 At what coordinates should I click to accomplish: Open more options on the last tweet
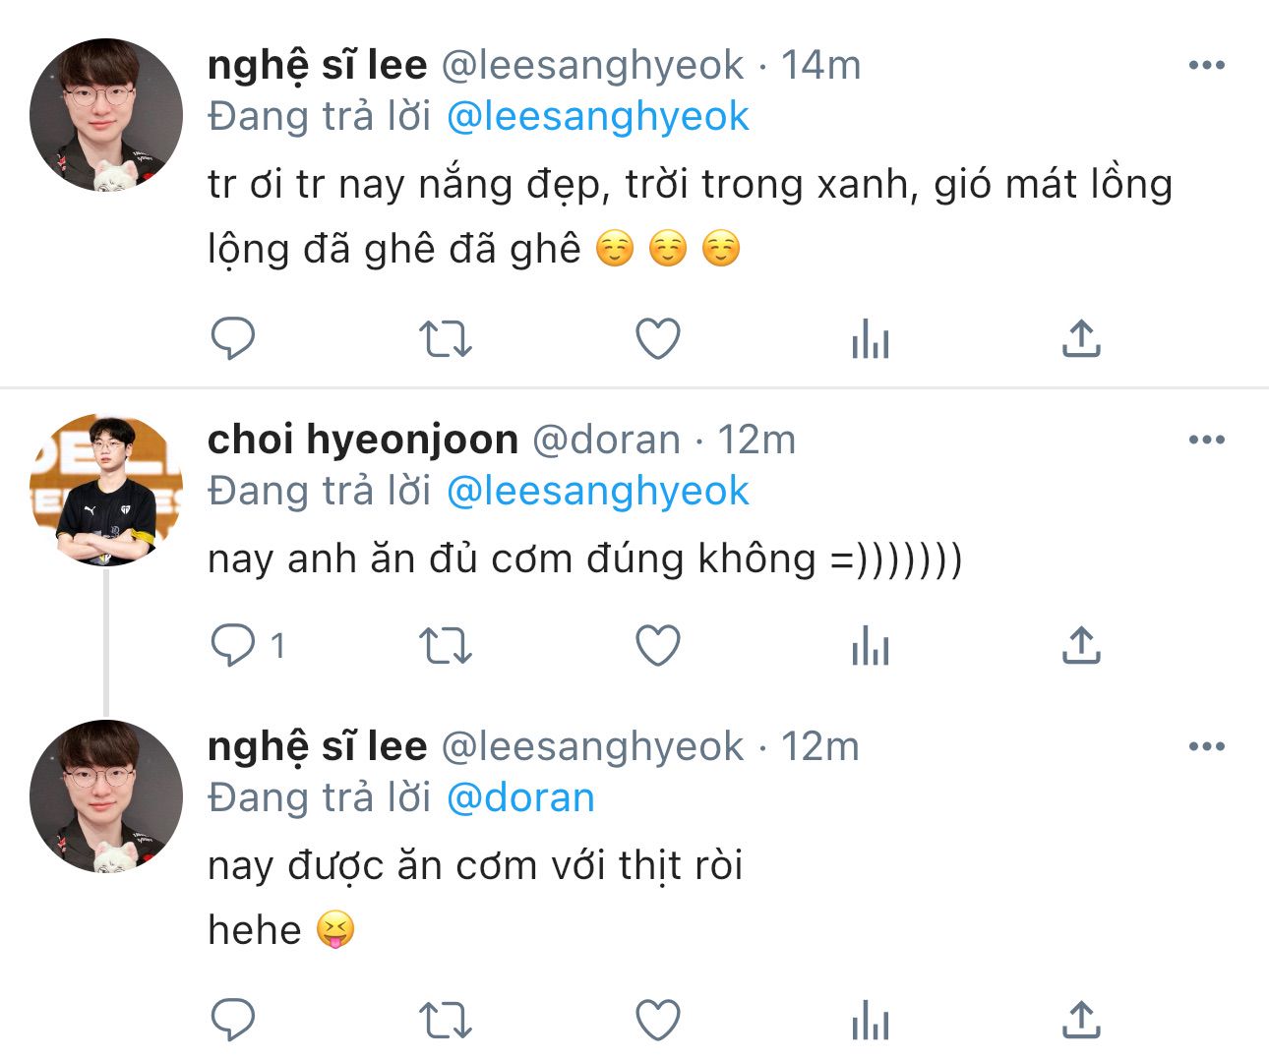click(1206, 747)
